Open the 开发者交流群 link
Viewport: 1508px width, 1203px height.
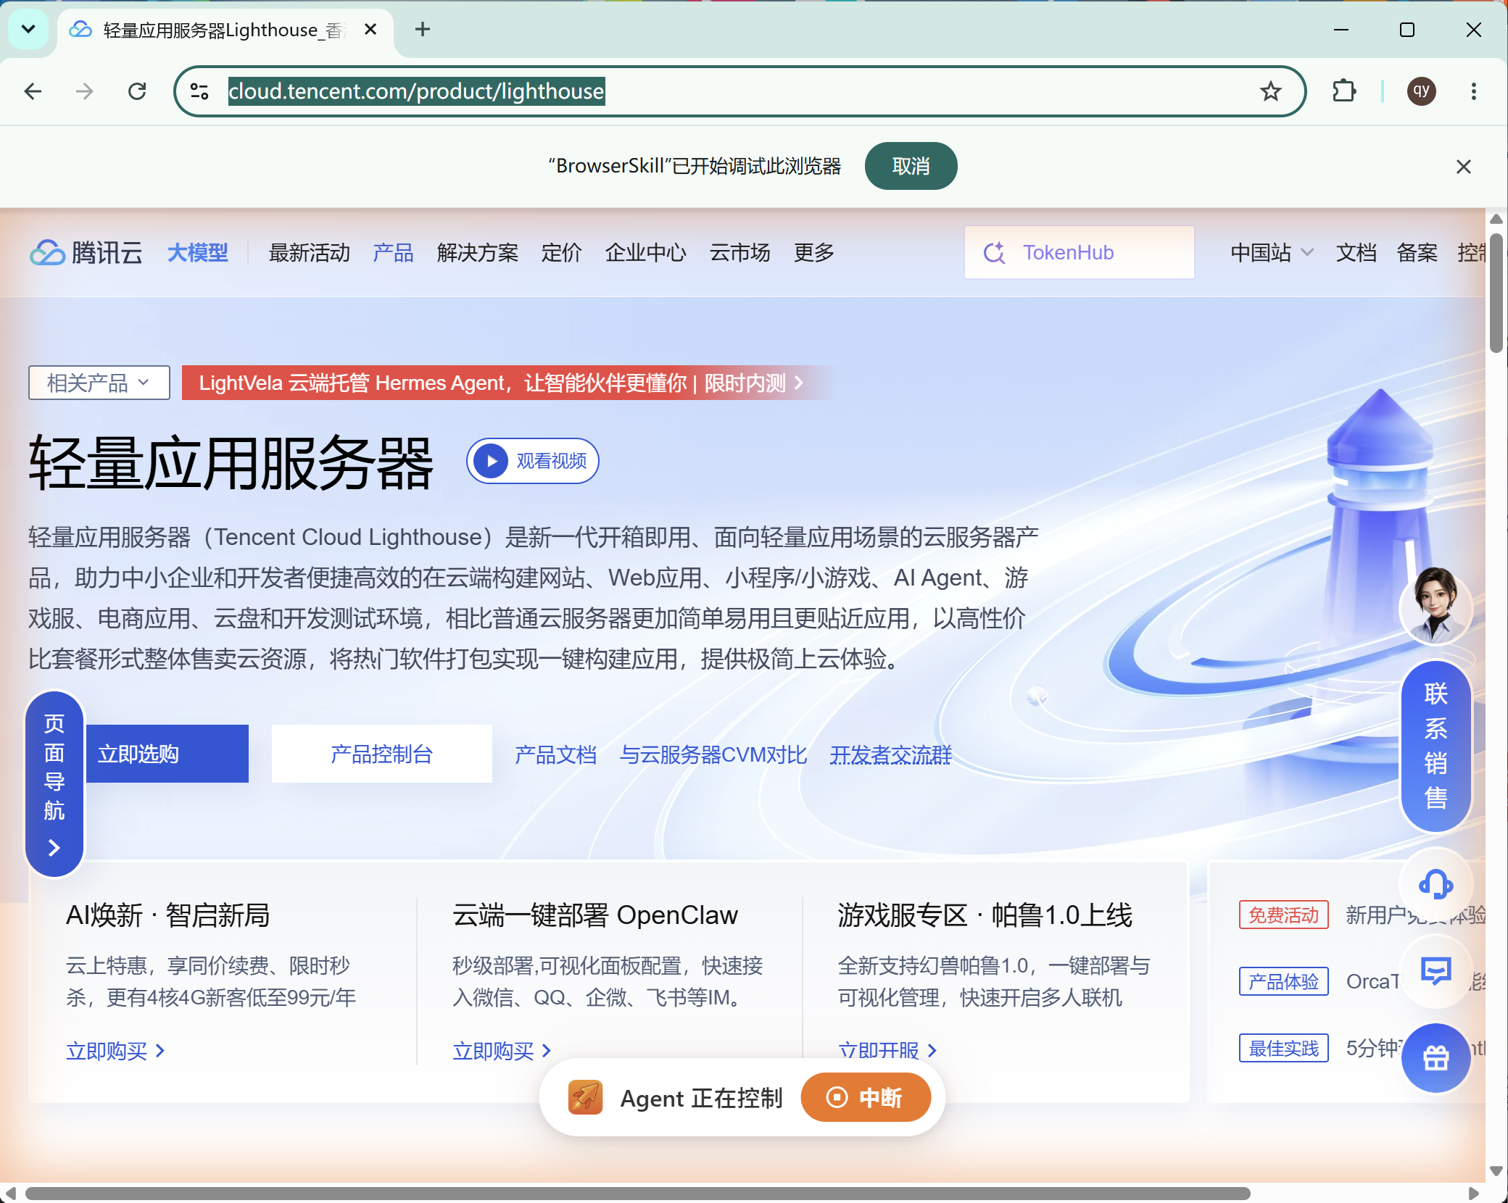891,754
